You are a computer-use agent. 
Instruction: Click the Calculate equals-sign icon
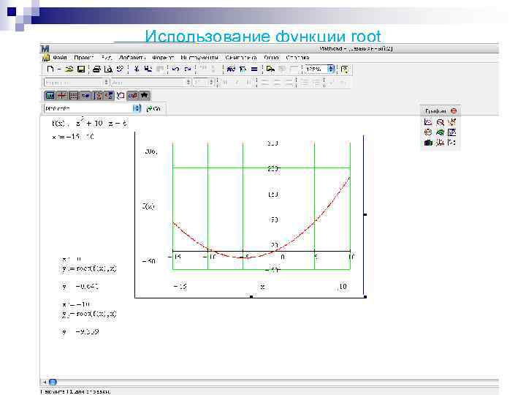[254, 69]
